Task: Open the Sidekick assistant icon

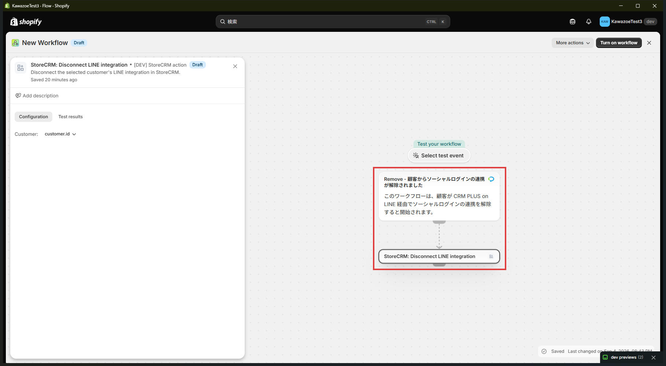Action: 573,22
